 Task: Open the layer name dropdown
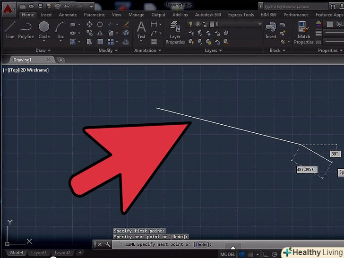pyautogui.click(x=259, y=24)
